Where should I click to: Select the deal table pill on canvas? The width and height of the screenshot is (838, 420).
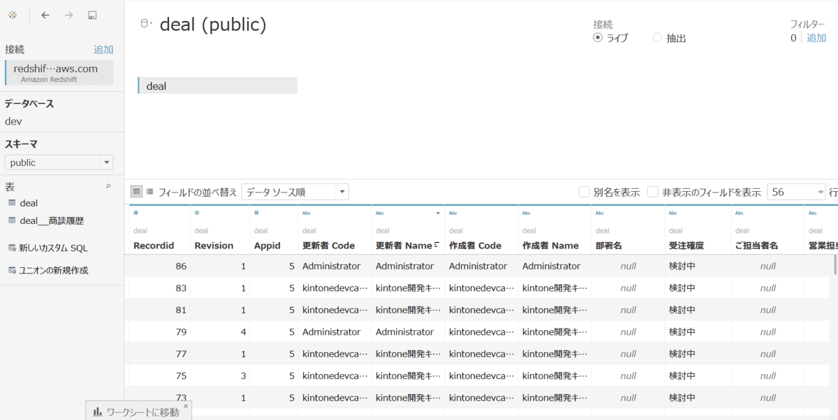coord(218,86)
